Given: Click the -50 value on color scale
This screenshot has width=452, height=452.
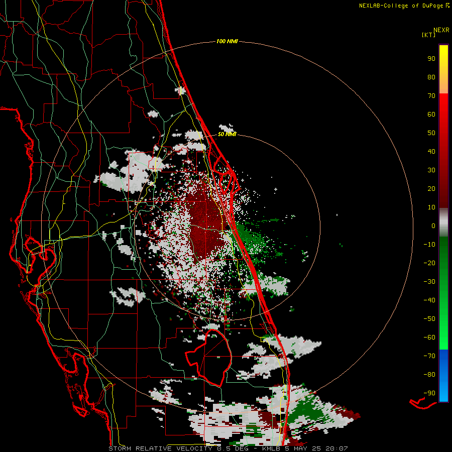Looking at the screenshot, I should tap(429, 318).
